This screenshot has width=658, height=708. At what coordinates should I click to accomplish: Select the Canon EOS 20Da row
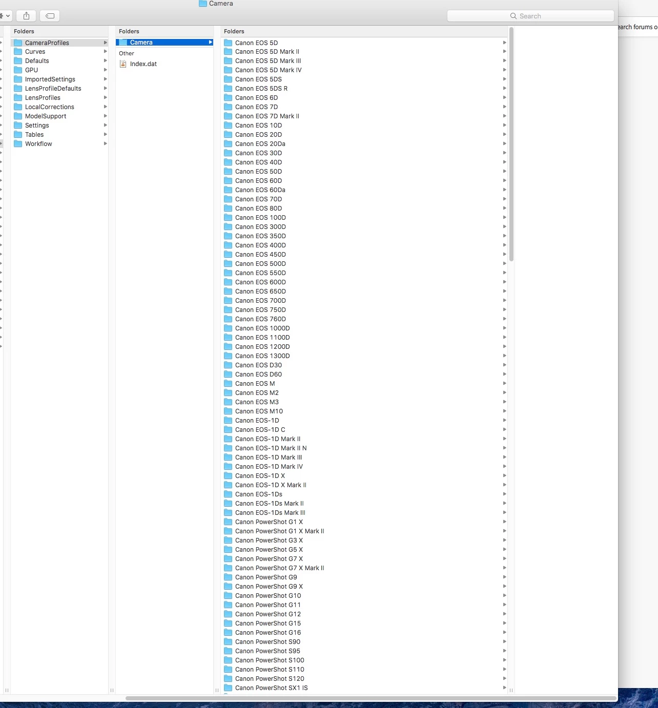point(365,143)
